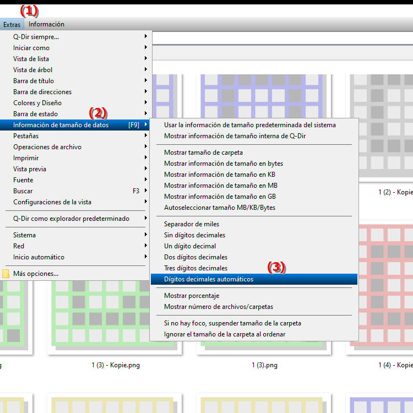
Task: Open Vista de lista submenu
Action: 75,59
